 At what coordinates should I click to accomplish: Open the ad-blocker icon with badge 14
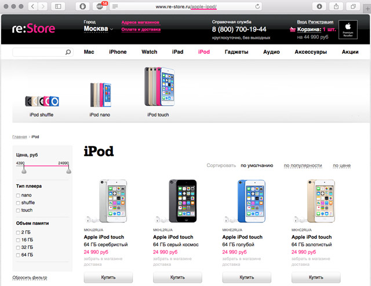click(x=100, y=6)
